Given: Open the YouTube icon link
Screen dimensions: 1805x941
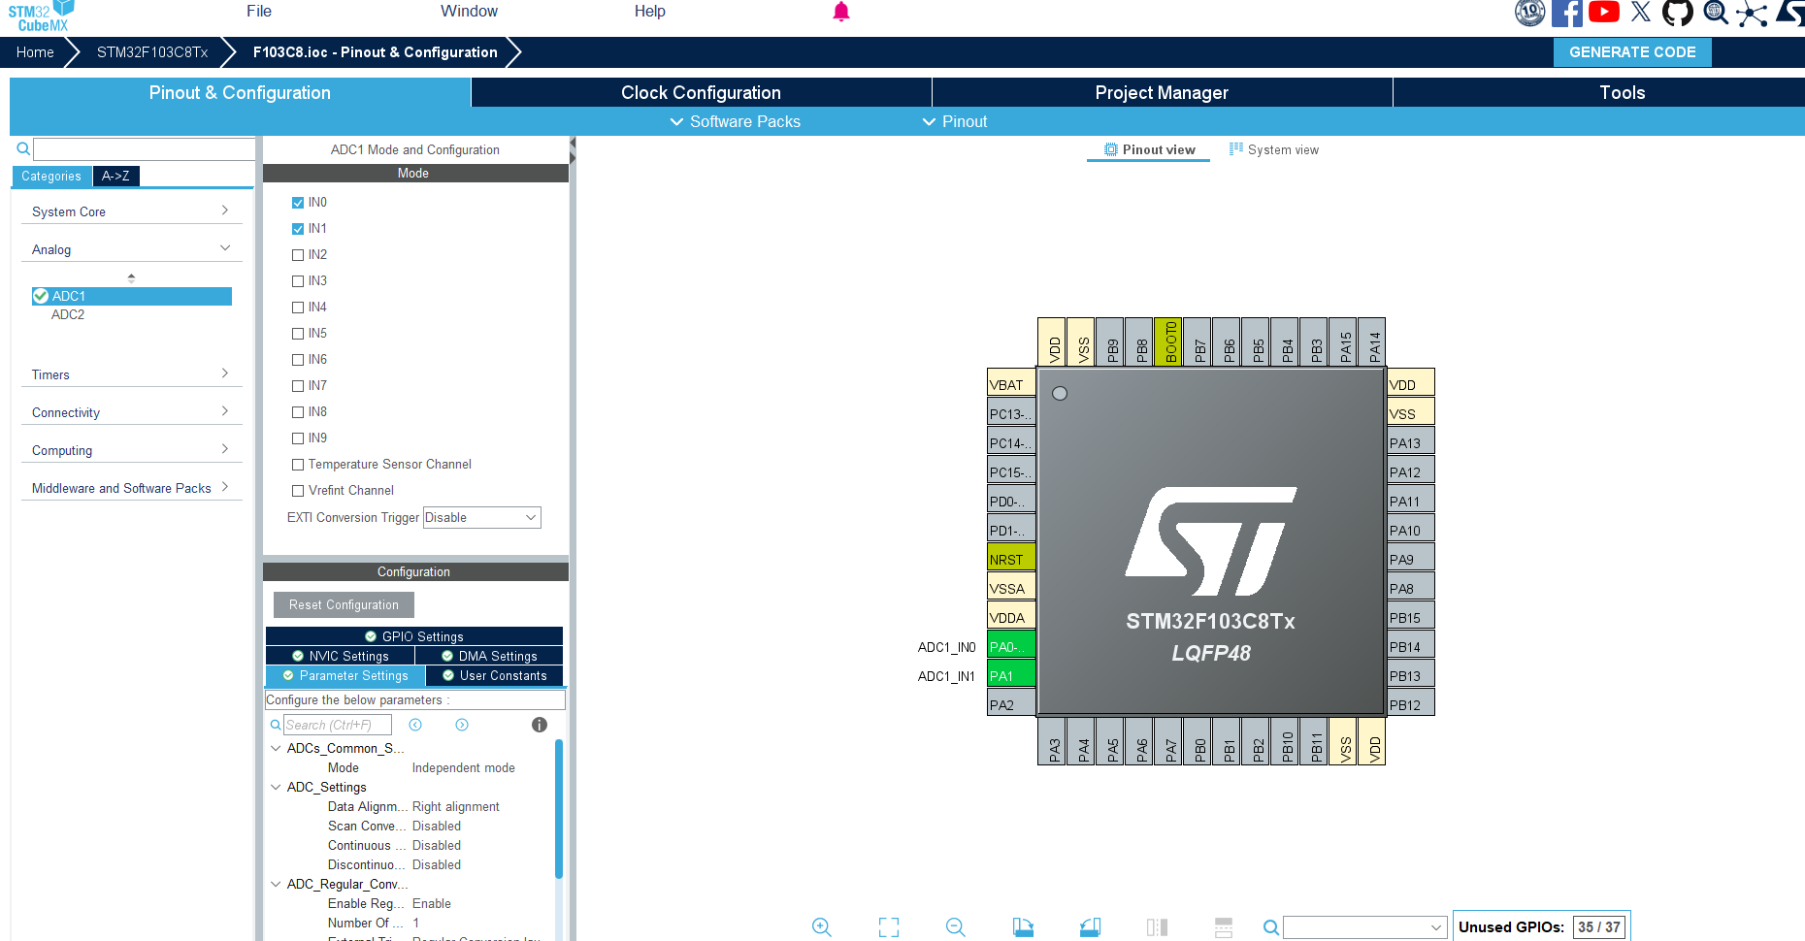Looking at the screenshot, I should [1603, 13].
